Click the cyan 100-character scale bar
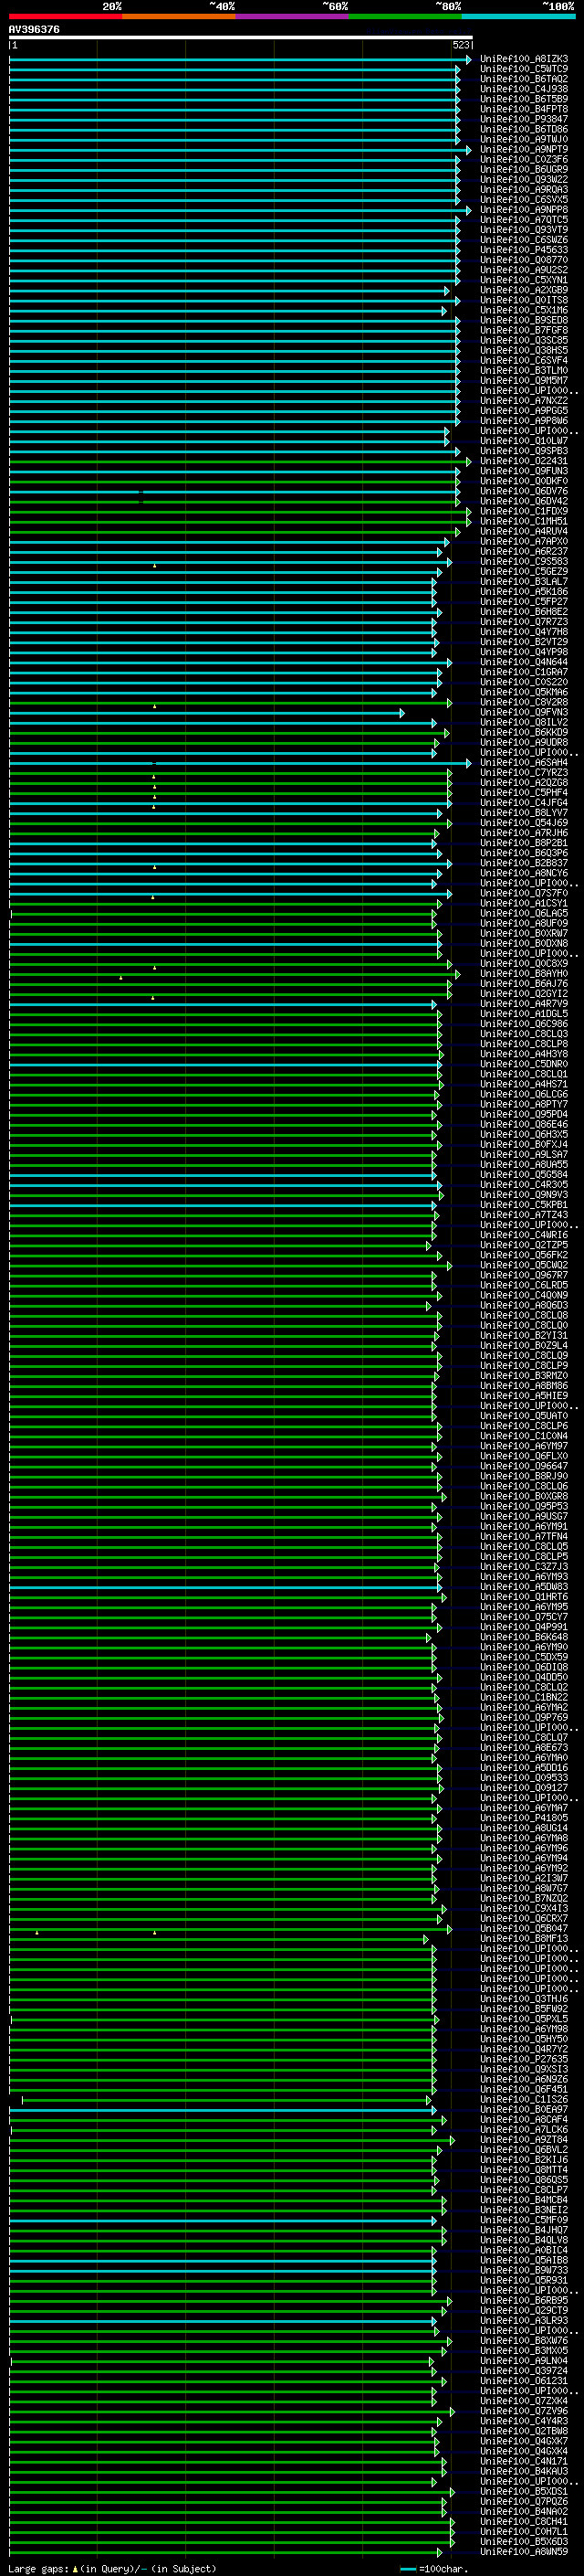This screenshot has height=2576, width=584. coord(407,2569)
